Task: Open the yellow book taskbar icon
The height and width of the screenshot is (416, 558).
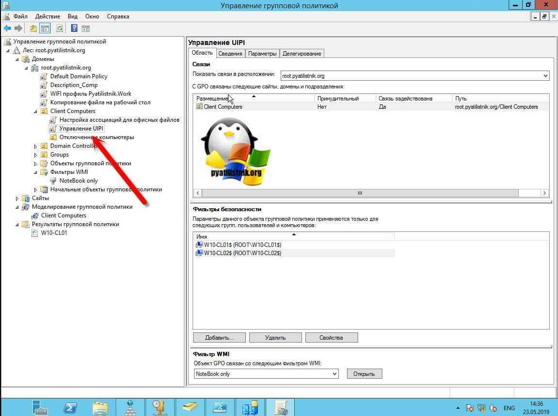Action: (x=190, y=407)
